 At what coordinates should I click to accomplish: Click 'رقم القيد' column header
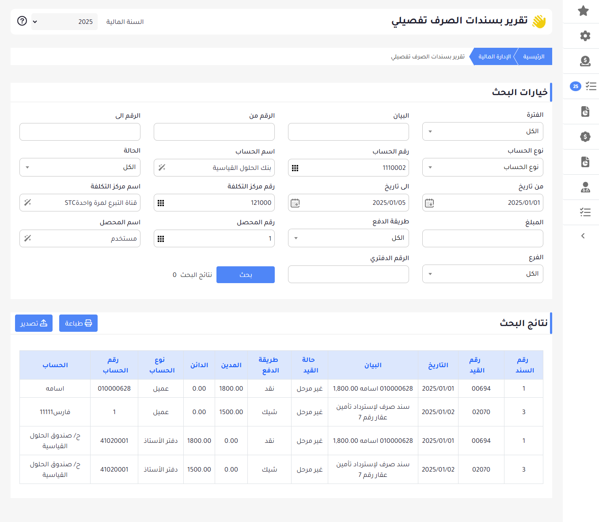coord(481,365)
